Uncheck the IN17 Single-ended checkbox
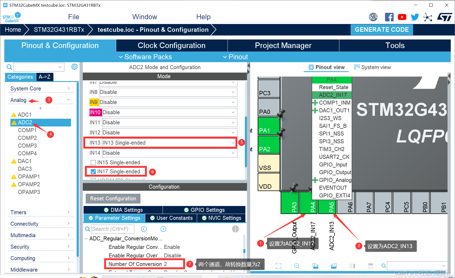The width and height of the screenshot is (455, 278). (x=93, y=172)
